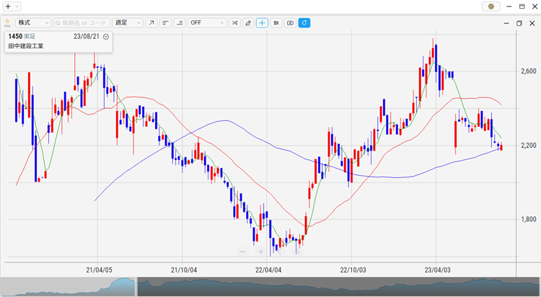This screenshot has height=297, width=541.
Task: Click the right-aligned lines toolbar icon
Action: tap(179, 23)
